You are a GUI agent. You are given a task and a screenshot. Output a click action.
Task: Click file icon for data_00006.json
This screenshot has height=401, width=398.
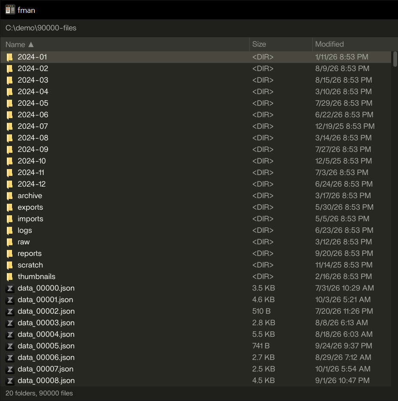(x=10, y=357)
